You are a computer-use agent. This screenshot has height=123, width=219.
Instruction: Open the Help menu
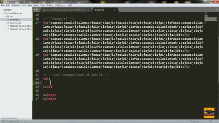[69, 5]
